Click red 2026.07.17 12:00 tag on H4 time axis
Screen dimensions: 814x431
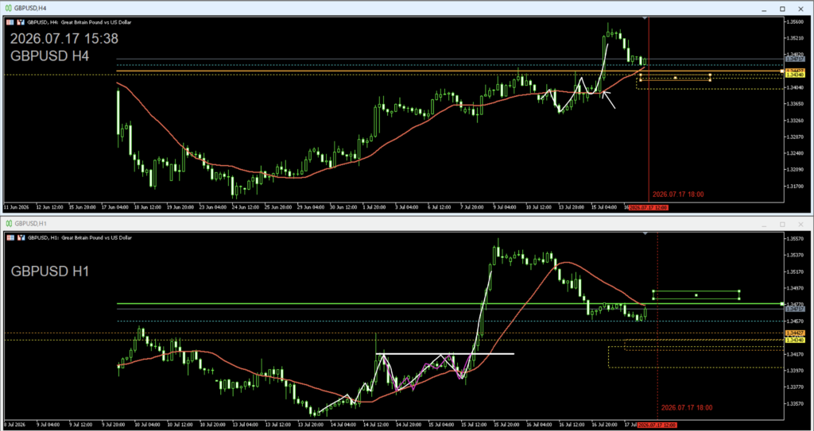click(x=649, y=207)
